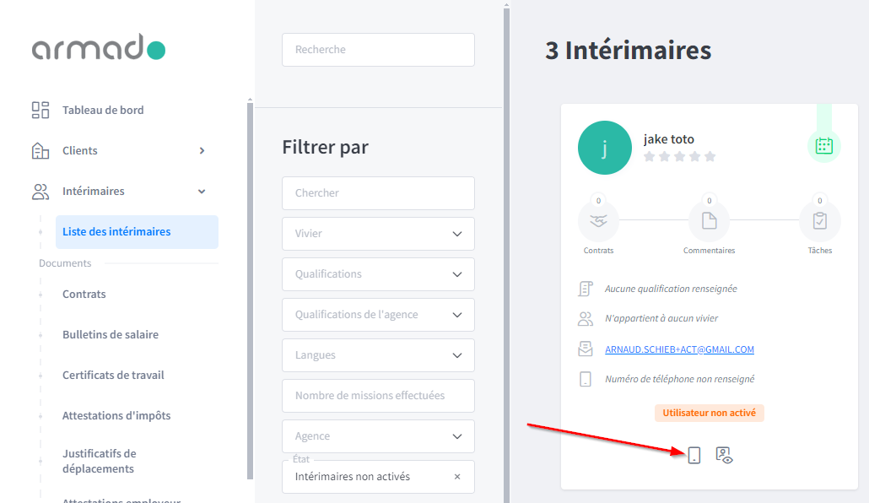Focus the Chercher filter field

(378, 193)
